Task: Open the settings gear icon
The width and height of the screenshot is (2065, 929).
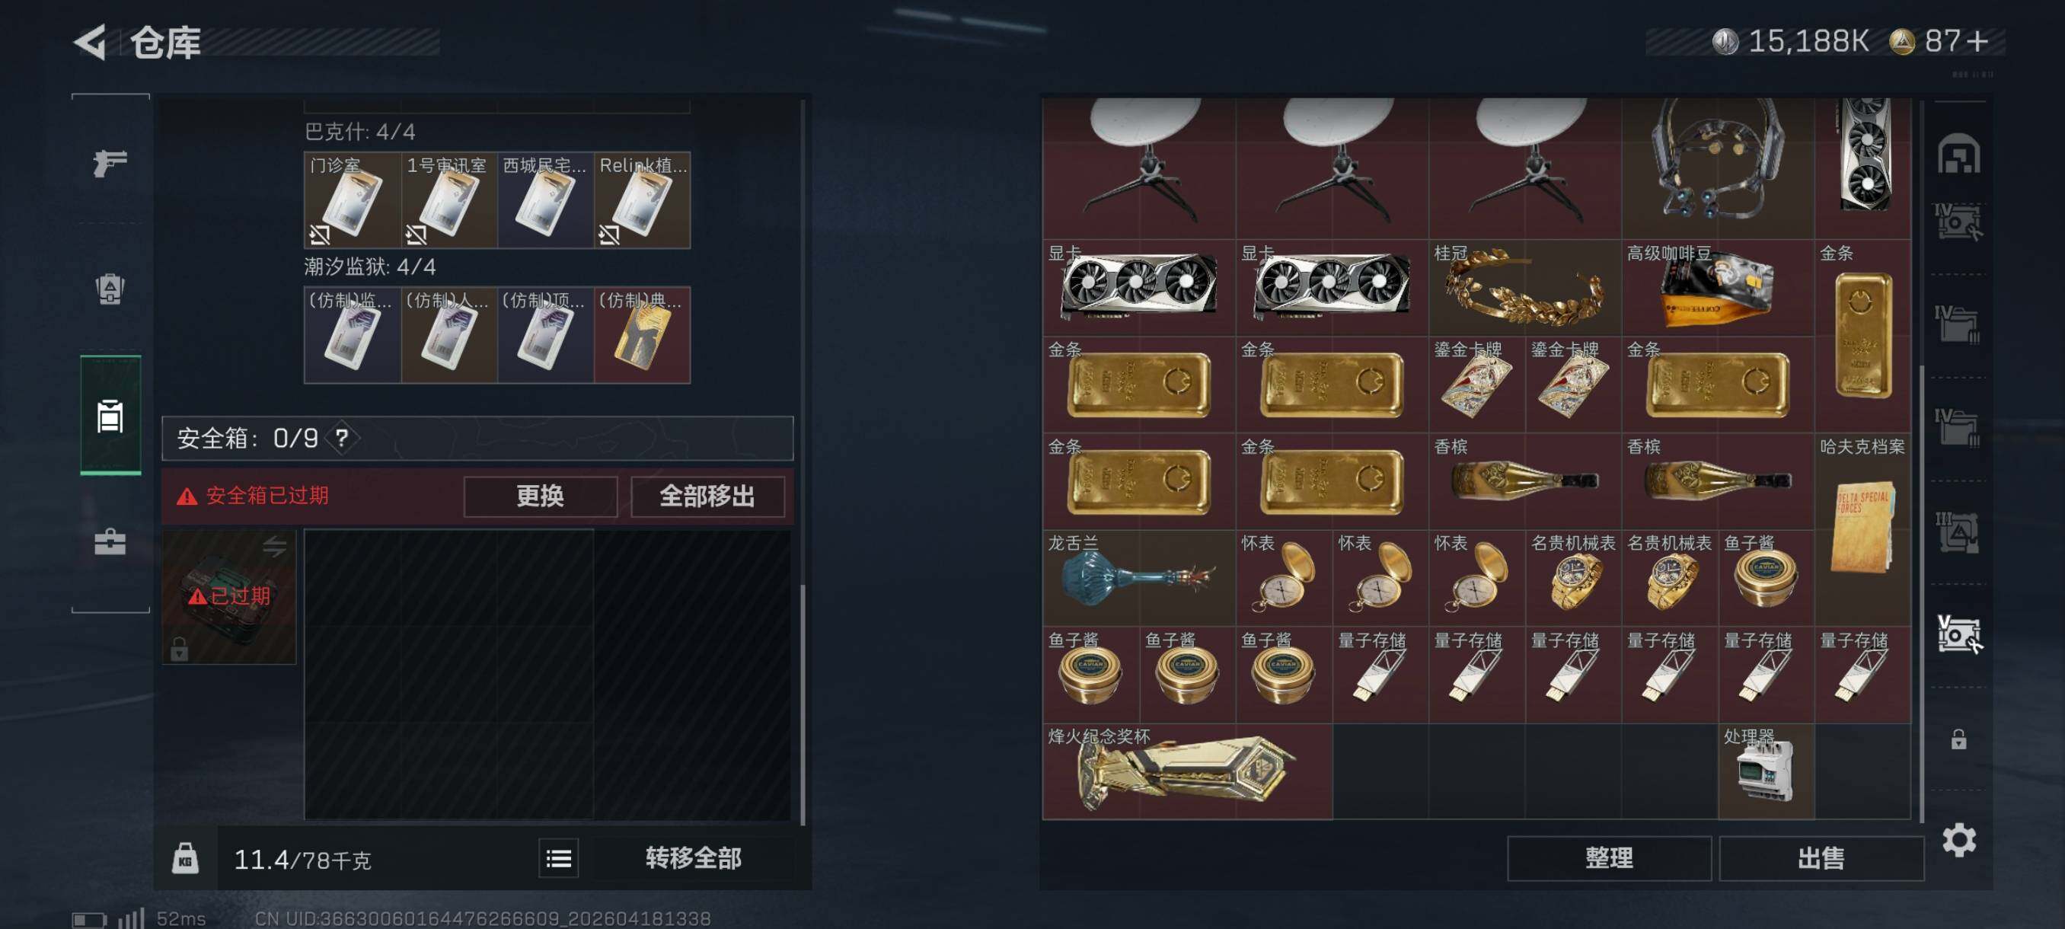Action: [x=1959, y=839]
